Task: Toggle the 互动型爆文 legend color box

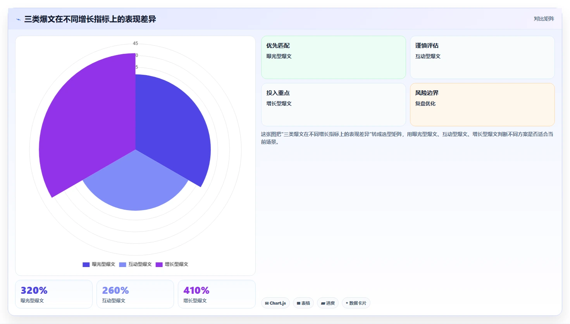Action: pos(122,265)
